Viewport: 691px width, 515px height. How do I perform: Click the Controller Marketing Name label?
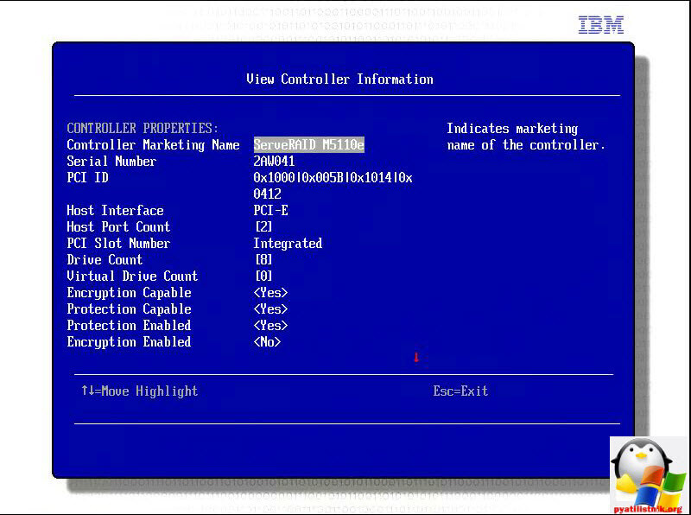(x=153, y=145)
